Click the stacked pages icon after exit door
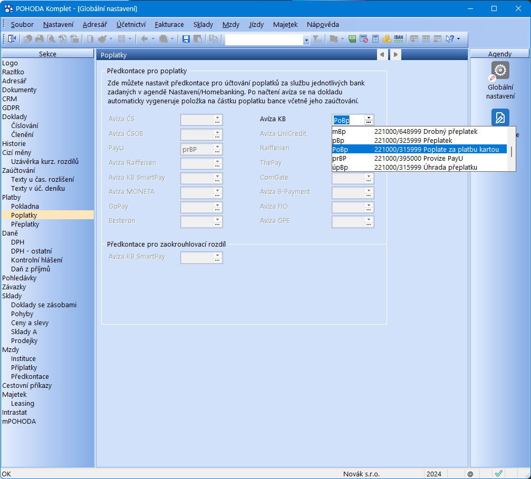Image resolution: width=531 pixels, height=479 pixels. pyautogui.click(x=28, y=39)
